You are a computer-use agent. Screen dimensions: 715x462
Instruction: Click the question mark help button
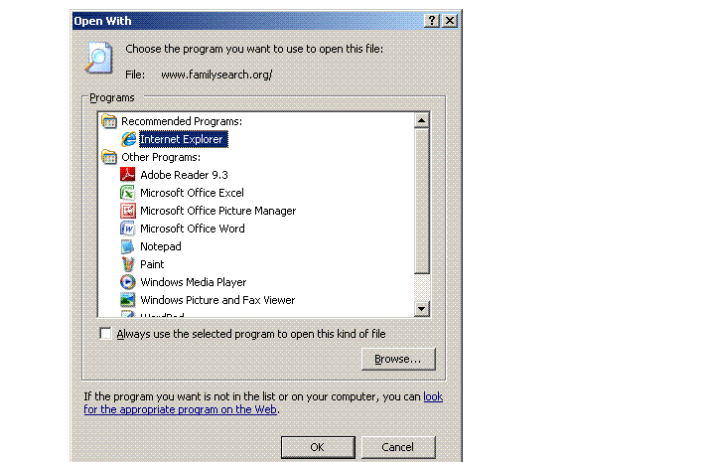coord(431,21)
